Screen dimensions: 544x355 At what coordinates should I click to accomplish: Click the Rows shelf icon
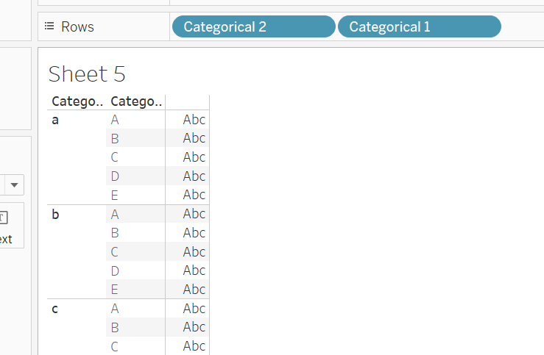pos(49,26)
